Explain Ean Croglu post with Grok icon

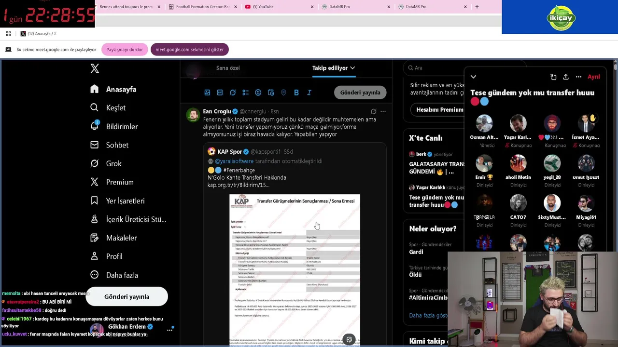373,111
